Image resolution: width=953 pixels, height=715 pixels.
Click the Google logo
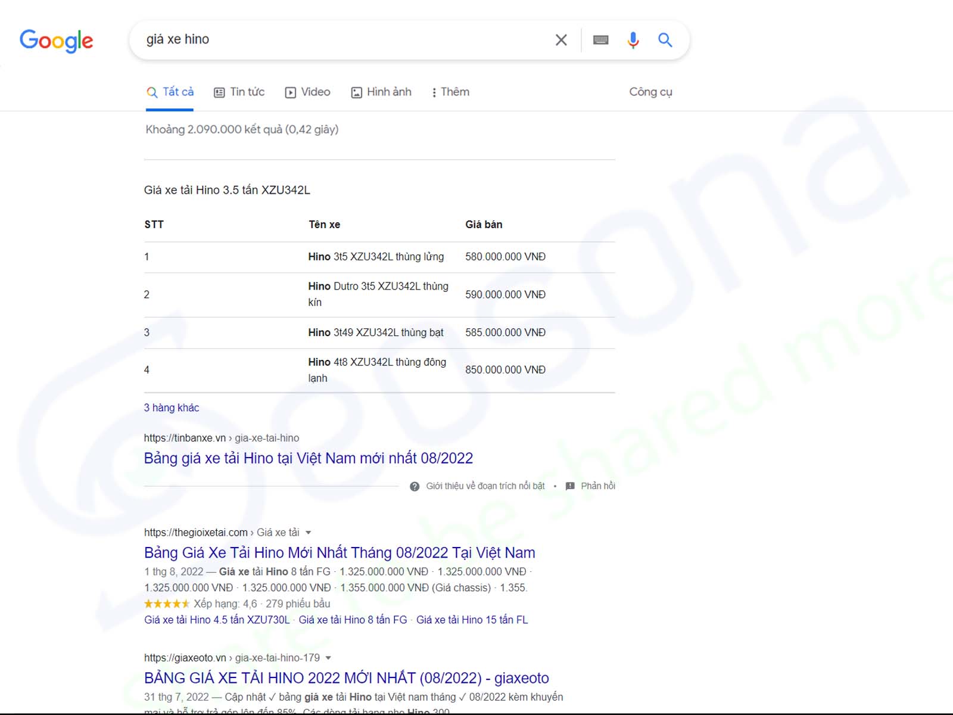click(x=57, y=41)
